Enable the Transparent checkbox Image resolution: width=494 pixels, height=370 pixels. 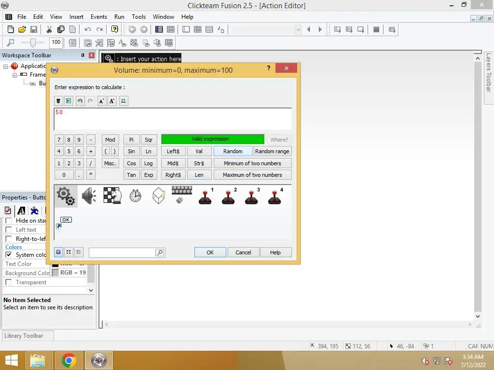[9, 282]
